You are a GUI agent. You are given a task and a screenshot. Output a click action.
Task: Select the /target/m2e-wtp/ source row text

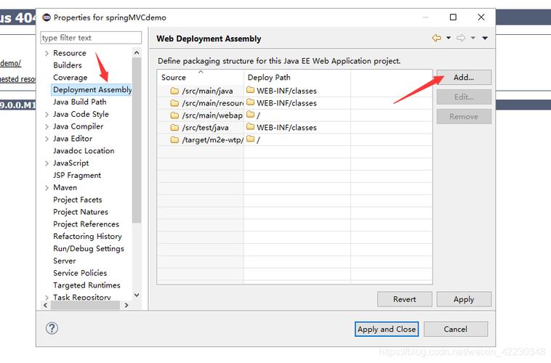212,139
